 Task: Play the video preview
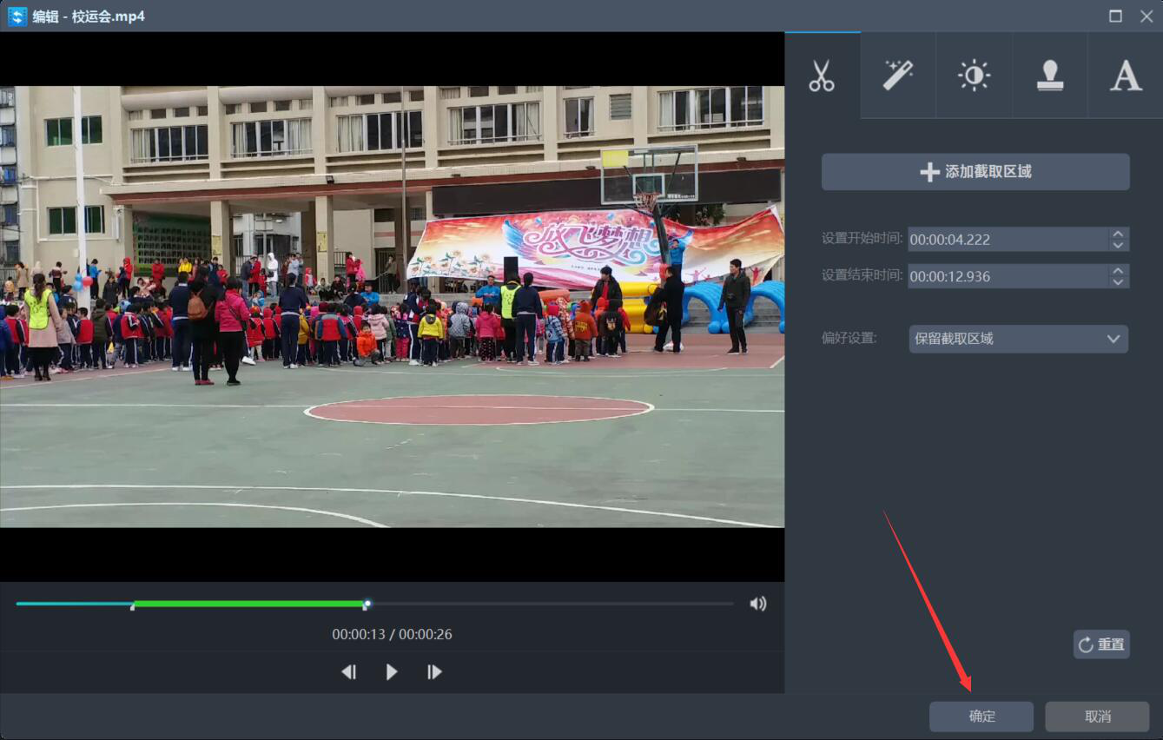pyautogui.click(x=392, y=671)
